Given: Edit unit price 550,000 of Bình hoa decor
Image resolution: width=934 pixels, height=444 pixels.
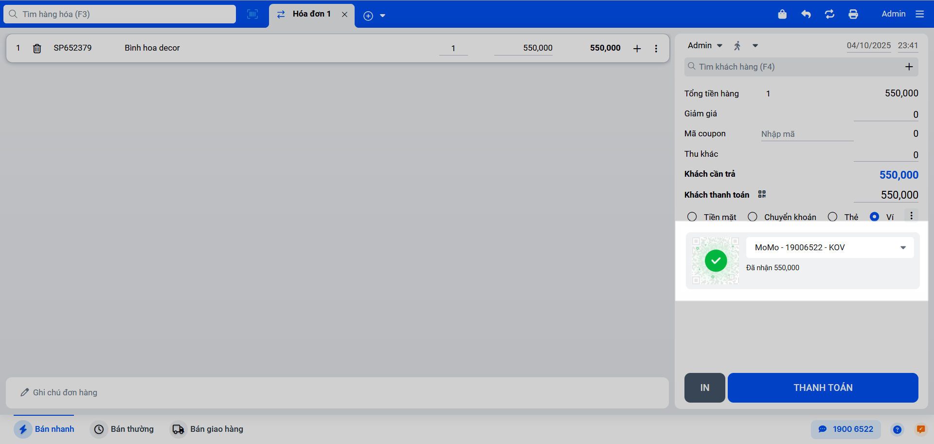Looking at the screenshot, I should pos(523,48).
